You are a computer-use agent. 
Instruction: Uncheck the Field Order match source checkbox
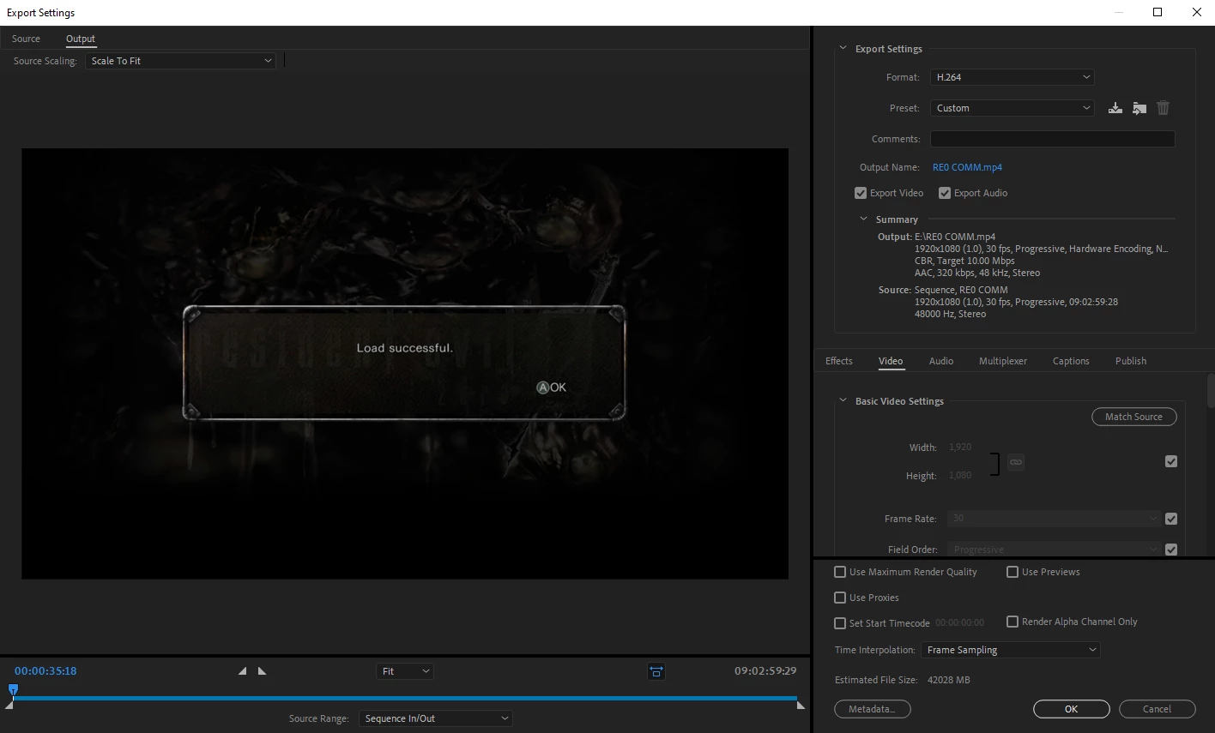tap(1171, 550)
